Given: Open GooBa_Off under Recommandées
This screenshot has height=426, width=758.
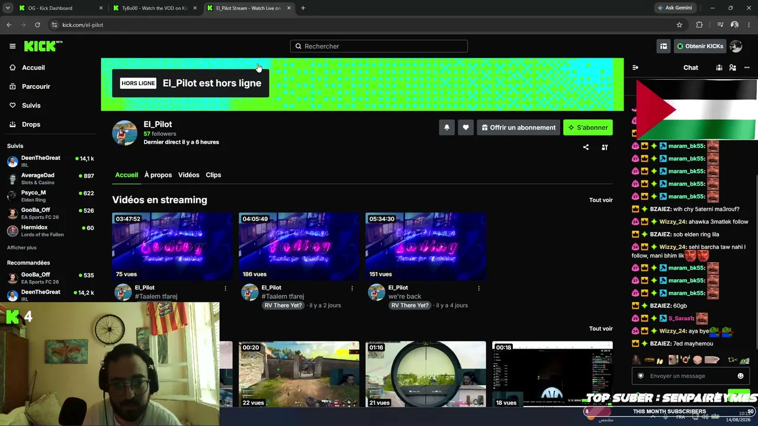Looking at the screenshot, I should [x=50, y=278].
